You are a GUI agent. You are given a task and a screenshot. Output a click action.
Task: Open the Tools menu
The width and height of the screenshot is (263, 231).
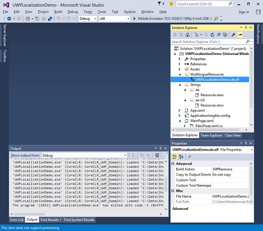[102, 12]
